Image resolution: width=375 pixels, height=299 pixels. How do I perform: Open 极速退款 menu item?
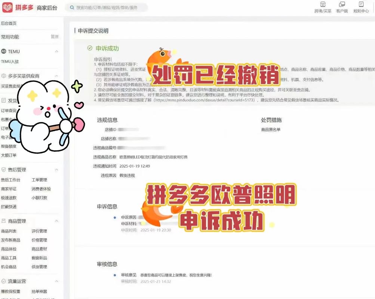pyautogui.click(x=9, y=198)
